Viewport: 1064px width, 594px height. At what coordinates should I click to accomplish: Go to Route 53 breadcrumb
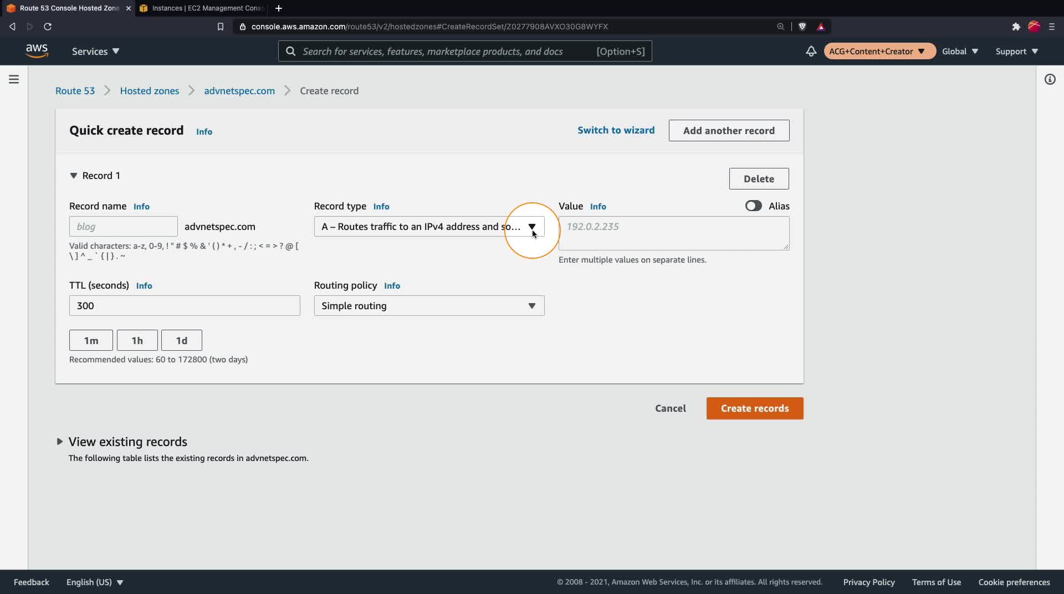pyautogui.click(x=75, y=91)
